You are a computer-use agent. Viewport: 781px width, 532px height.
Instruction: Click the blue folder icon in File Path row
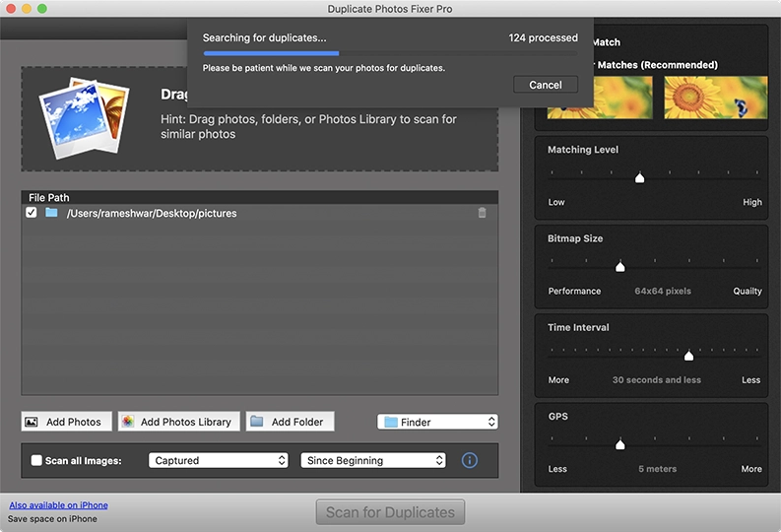pyautogui.click(x=51, y=213)
